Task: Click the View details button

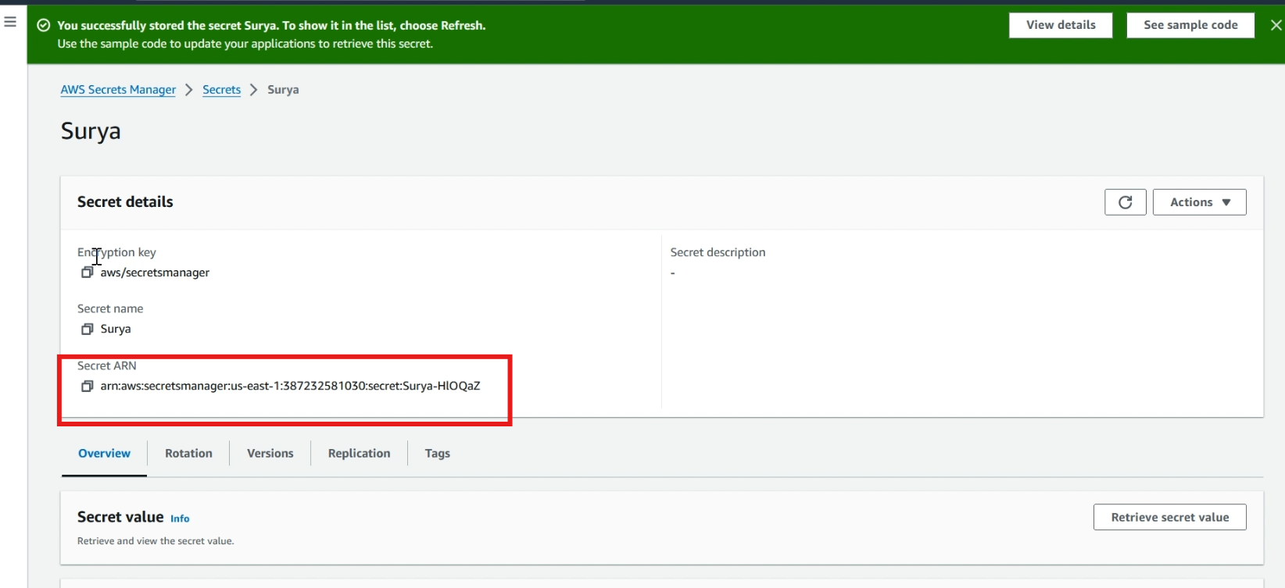Action: point(1061,25)
